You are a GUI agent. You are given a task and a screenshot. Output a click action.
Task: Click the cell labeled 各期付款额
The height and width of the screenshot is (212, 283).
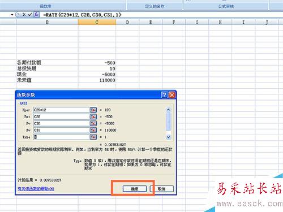point(47,63)
